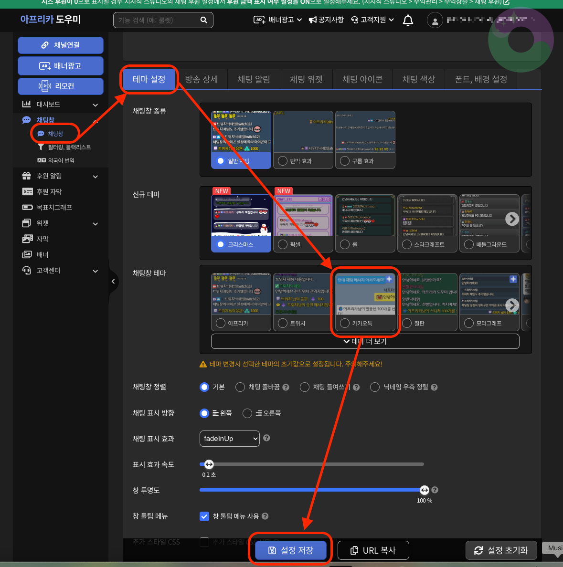Click the URL 복사 button

pyautogui.click(x=373, y=550)
